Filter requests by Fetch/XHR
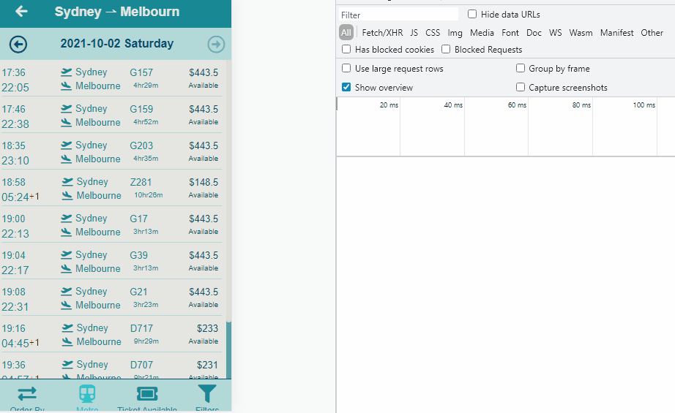 point(382,33)
